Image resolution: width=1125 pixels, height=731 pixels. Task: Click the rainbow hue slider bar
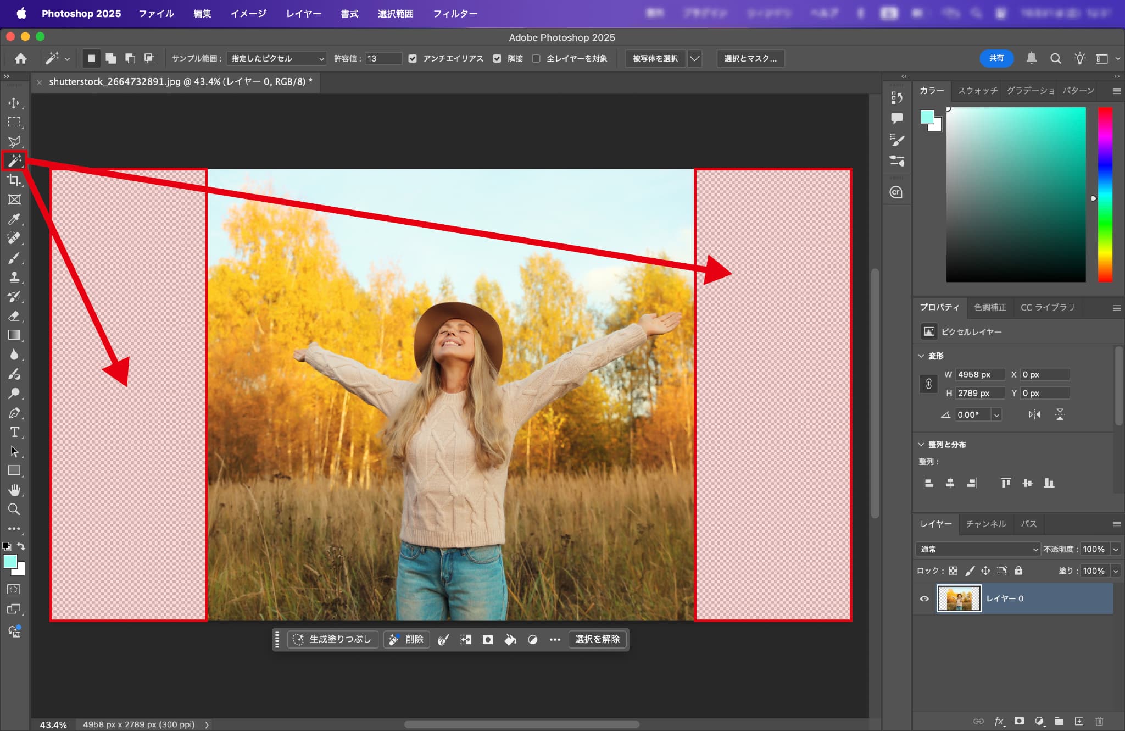click(1105, 195)
